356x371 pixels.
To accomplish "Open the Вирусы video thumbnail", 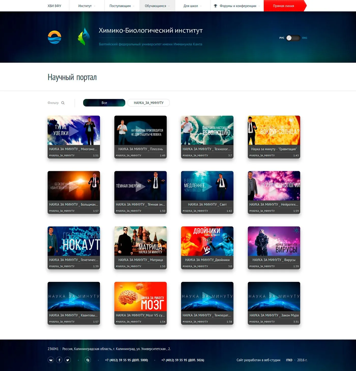I will point(274,241).
